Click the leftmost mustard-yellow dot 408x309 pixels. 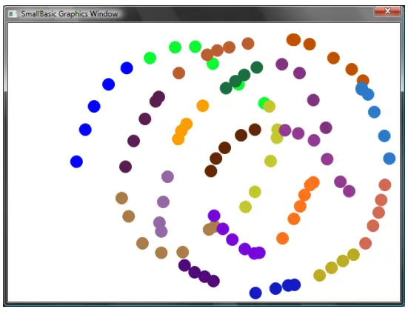(320, 275)
